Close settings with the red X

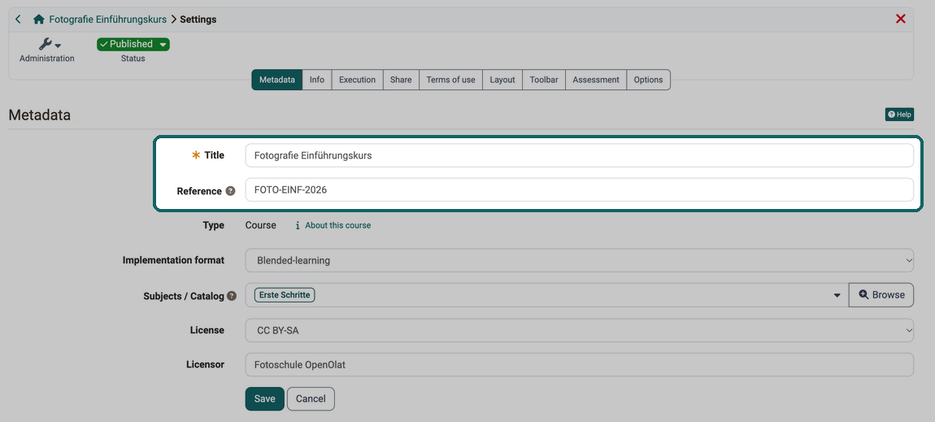tap(900, 19)
